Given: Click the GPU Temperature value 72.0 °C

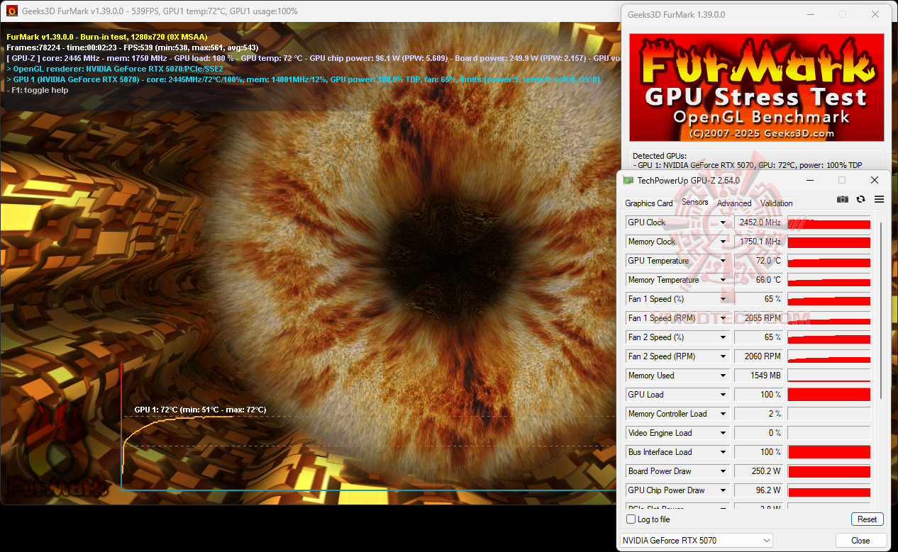Looking at the screenshot, I should [x=758, y=261].
